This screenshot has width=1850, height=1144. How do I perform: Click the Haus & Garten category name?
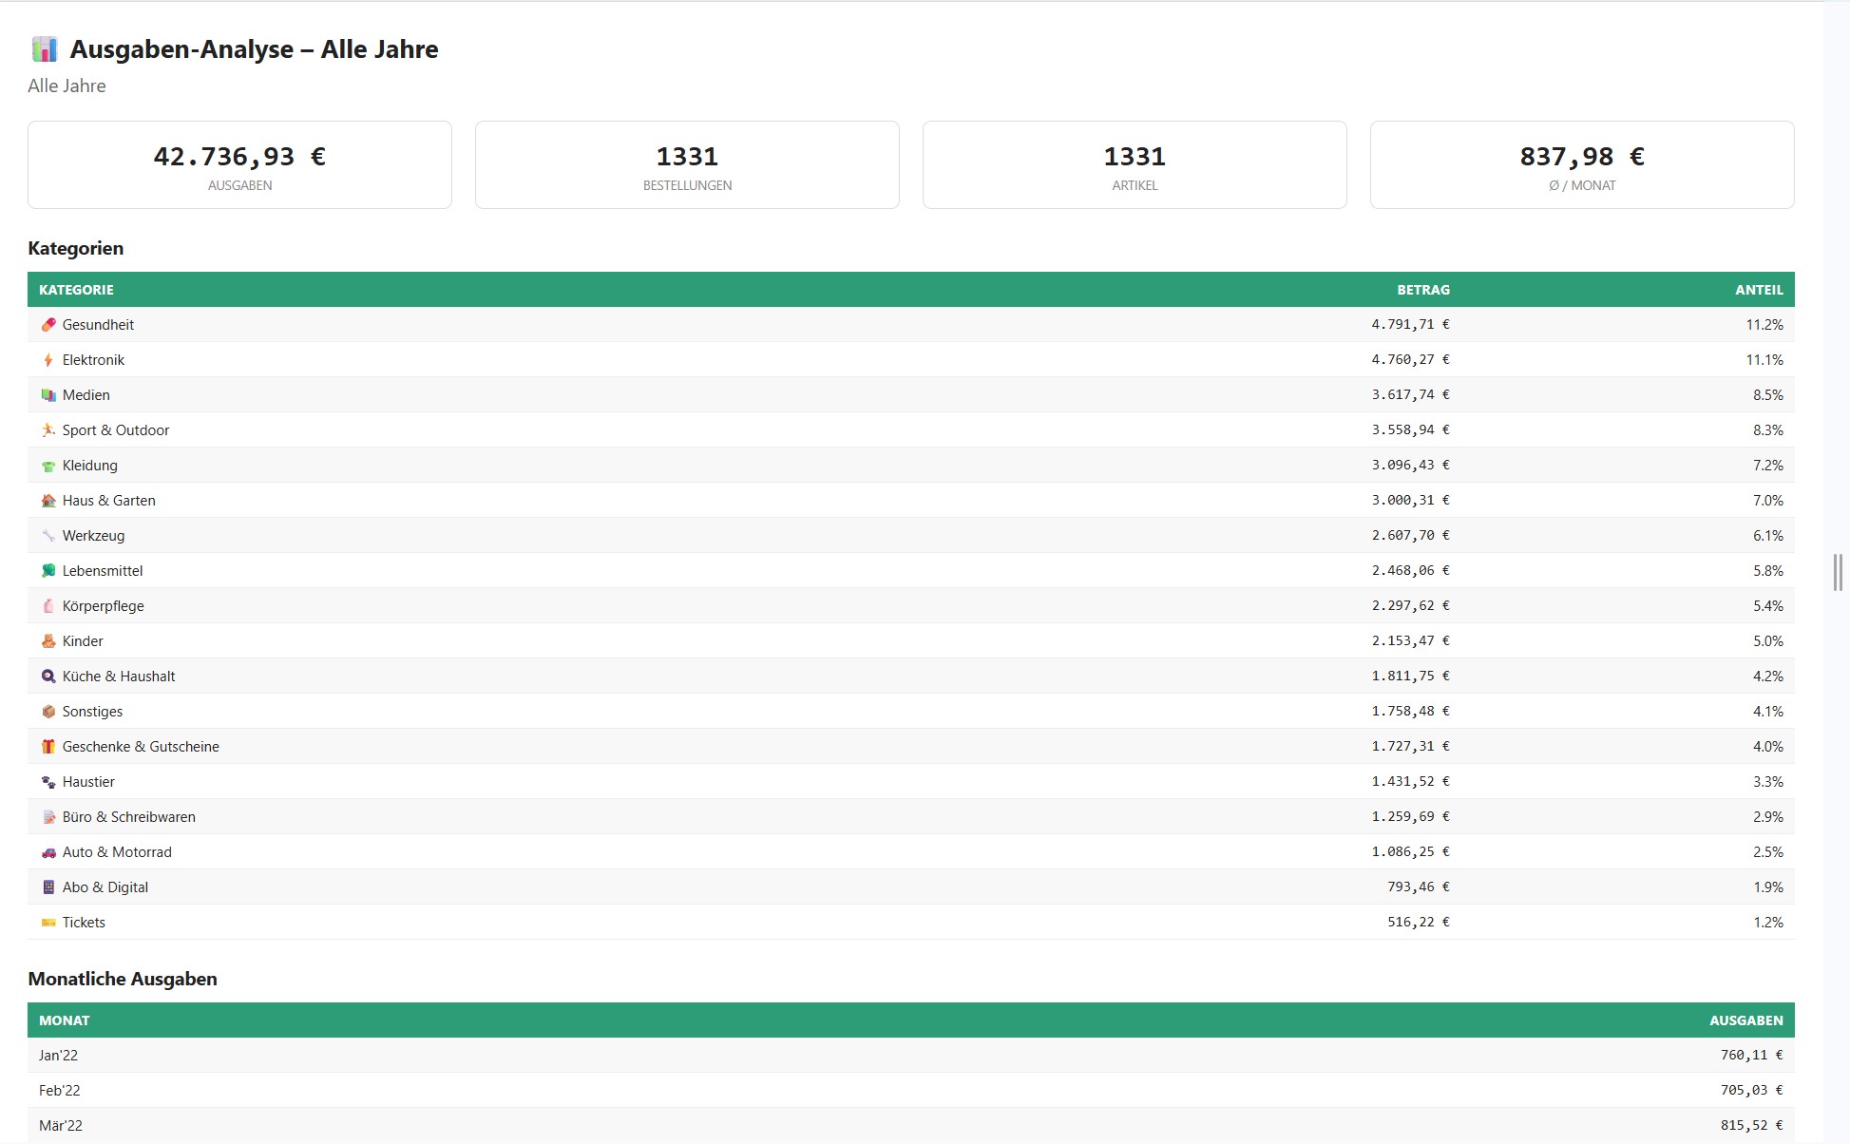coord(109,501)
